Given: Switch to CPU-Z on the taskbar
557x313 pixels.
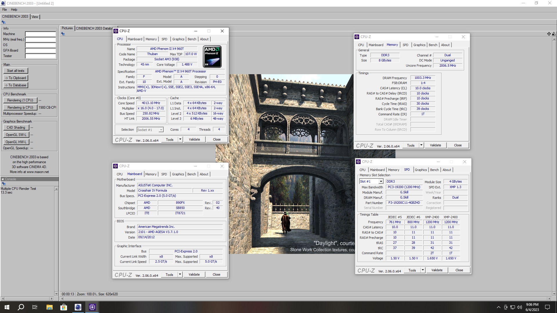Looking at the screenshot, I should pyautogui.click(x=92, y=307).
